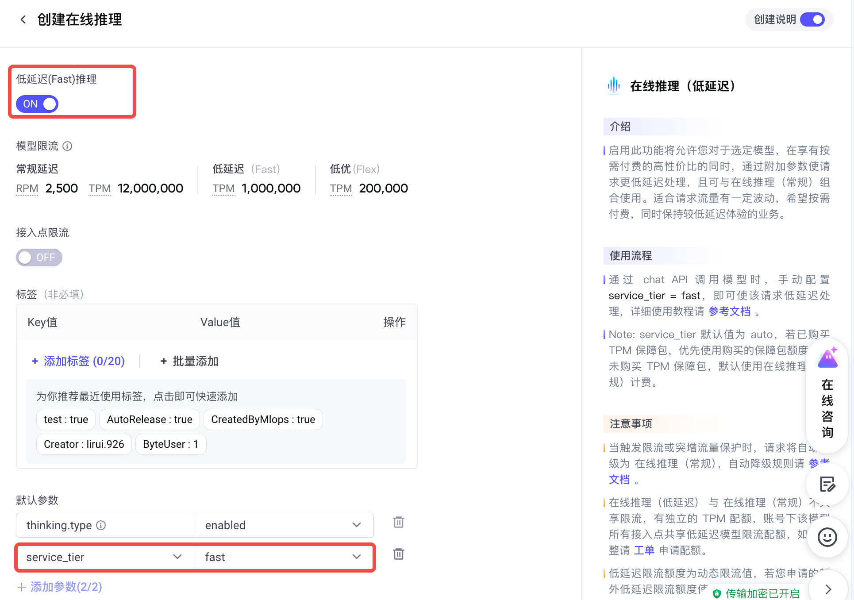
Task: Click the 常规延迟 TPM label
Action: (100, 188)
